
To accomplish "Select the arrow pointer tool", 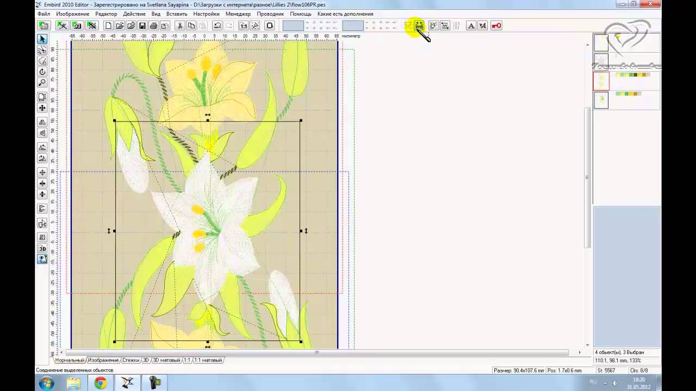I will tap(42, 39).
